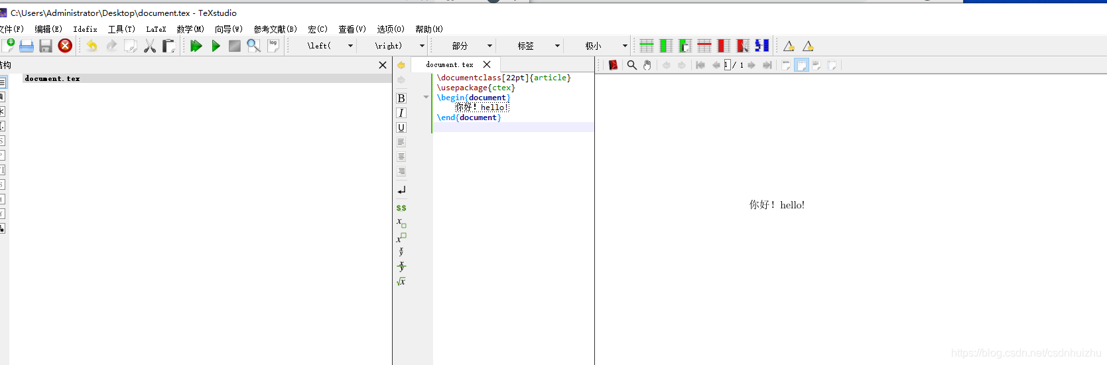Add table row with green row icon
Image resolution: width=1107 pixels, height=365 pixels.
[x=647, y=46]
